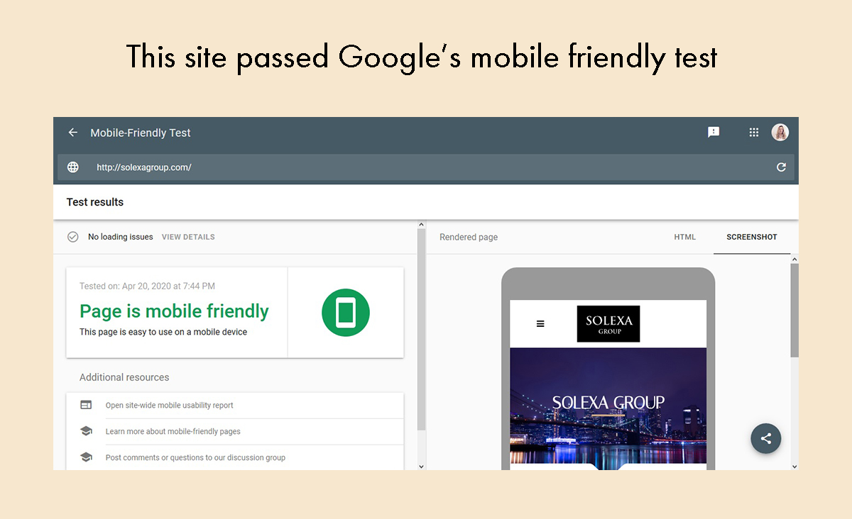852x519 pixels.
Task: Open the hamburger menu in rendered page
Action: click(x=540, y=324)
